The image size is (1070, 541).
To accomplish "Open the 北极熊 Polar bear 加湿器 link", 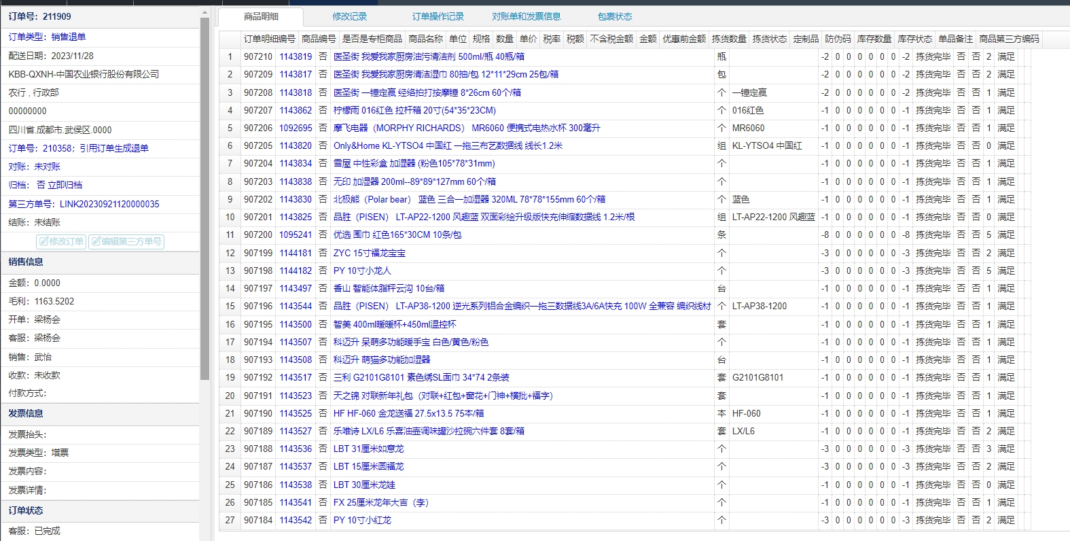I will (x=469, y=199).
